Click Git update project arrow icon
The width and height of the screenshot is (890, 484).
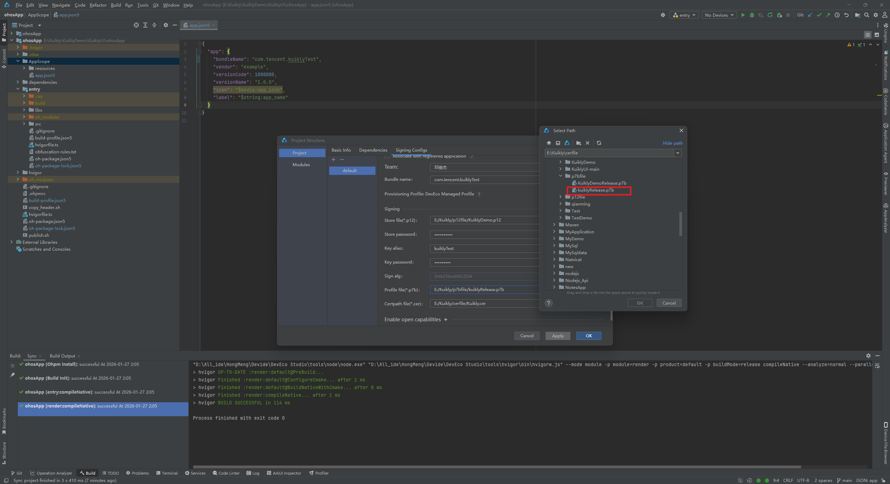click(x=810, y=15)
